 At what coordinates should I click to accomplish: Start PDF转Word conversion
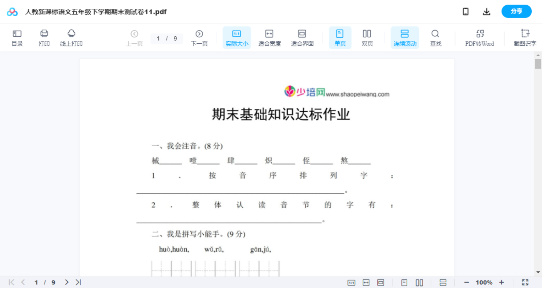click(479, 37)
